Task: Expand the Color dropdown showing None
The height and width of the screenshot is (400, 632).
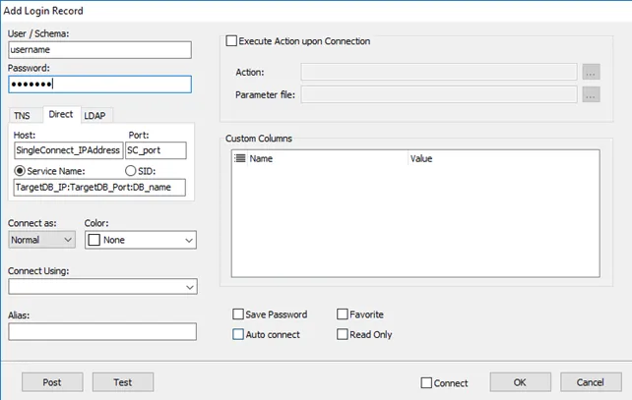Action: point(141,240)
